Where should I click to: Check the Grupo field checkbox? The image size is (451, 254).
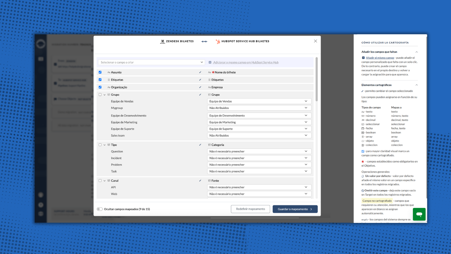(x=100, y=95)
